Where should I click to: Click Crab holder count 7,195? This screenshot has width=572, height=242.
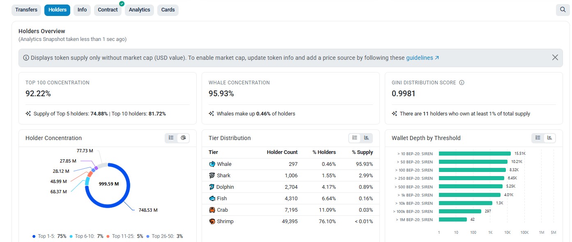(290, 210)
